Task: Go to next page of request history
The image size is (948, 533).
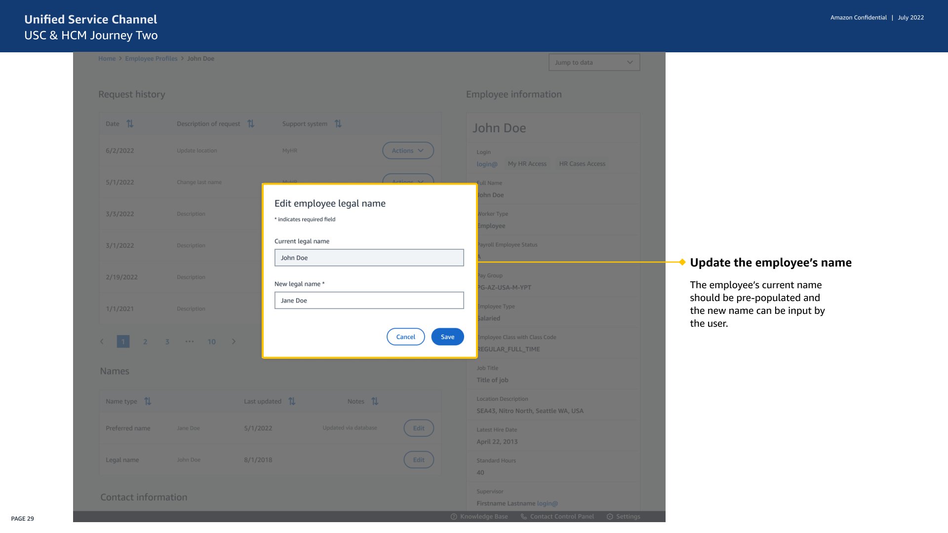Action: point(234,342)
